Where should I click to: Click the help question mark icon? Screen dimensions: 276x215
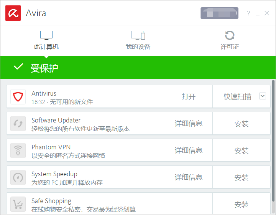[x=248, y=13]
